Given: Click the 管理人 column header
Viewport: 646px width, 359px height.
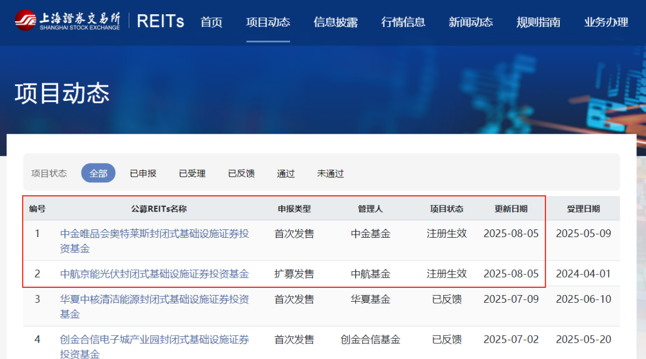Looking at the screenshot, I should pyautogui.click(x=370, y=209).
